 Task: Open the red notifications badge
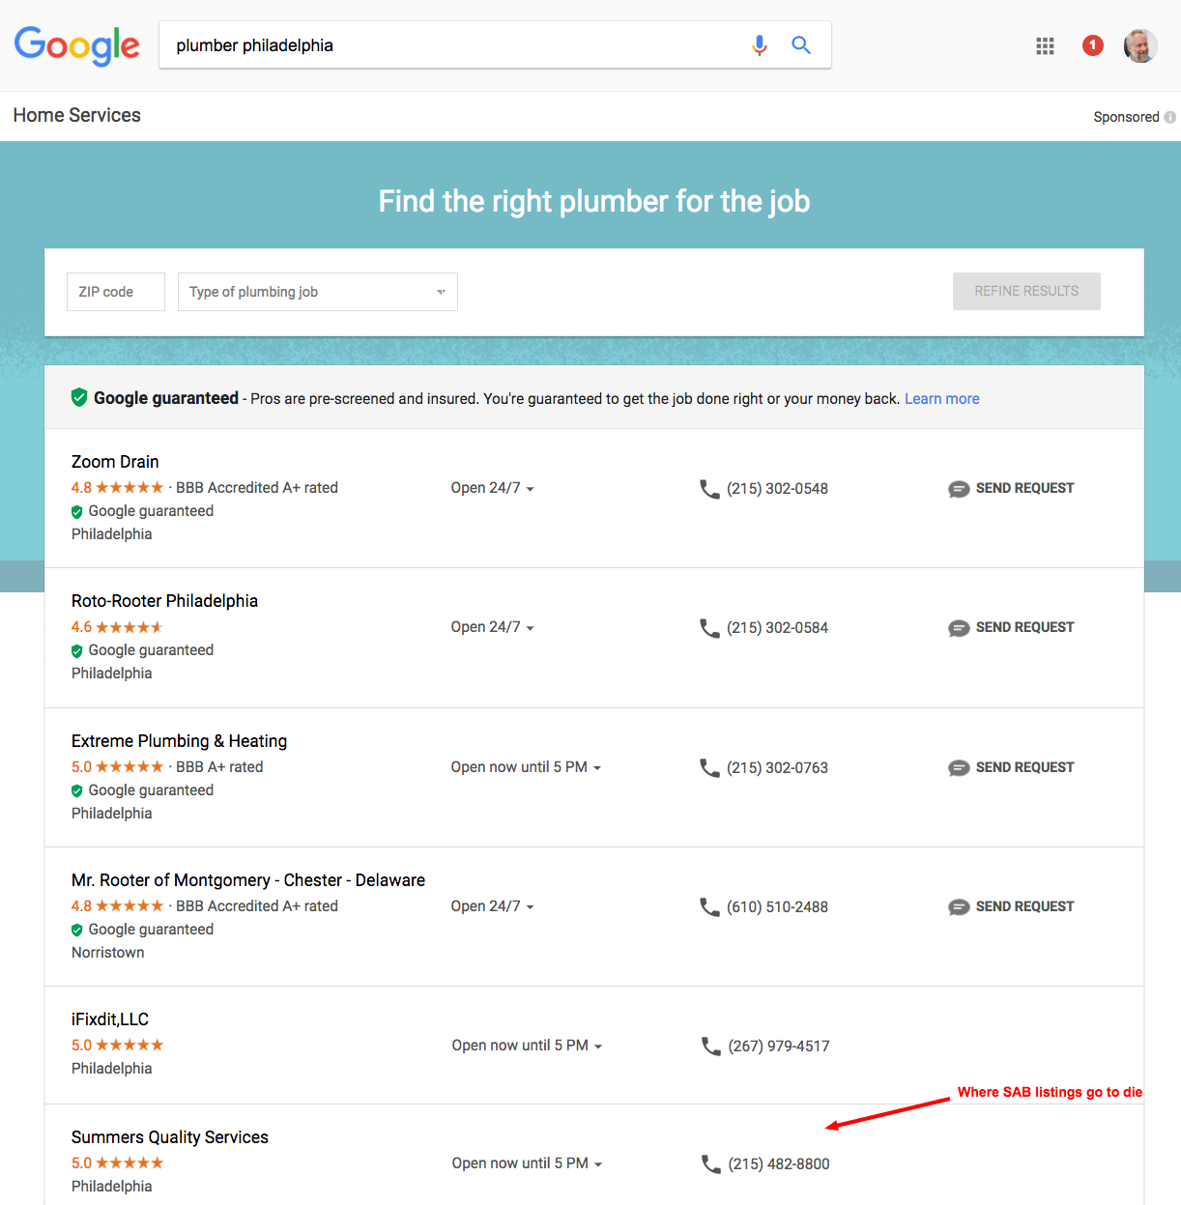tap(1093, 44)
